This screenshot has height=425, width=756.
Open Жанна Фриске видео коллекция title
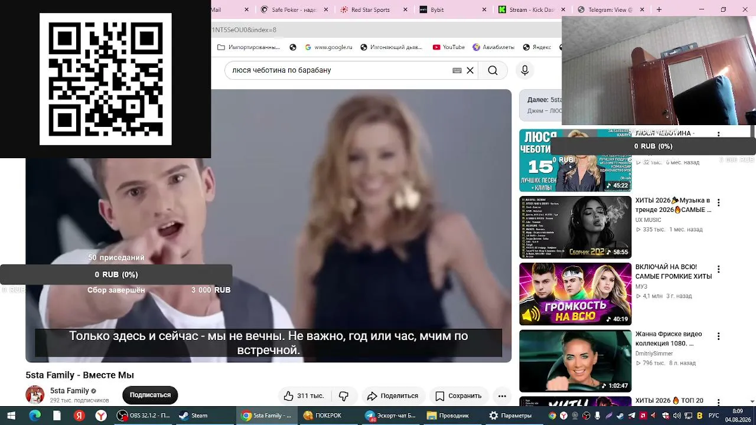tap(669, 339)
